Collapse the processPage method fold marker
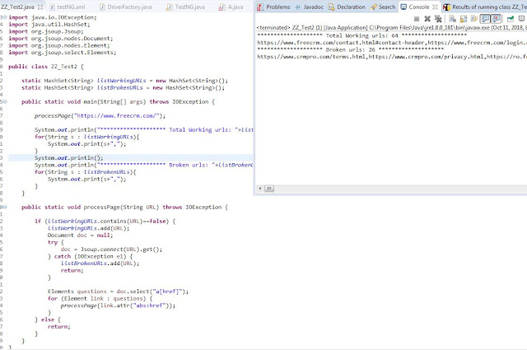The image size is (527, 350). tap(5, 207)
